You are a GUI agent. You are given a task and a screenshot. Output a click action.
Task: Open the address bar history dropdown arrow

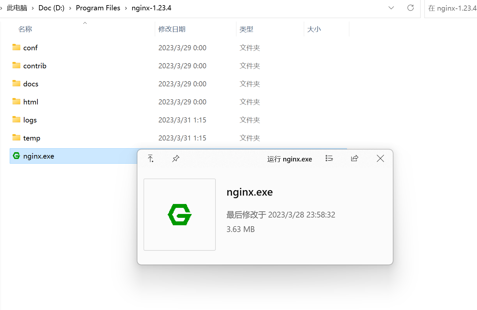pyautogui.click(x=391, y=8)
